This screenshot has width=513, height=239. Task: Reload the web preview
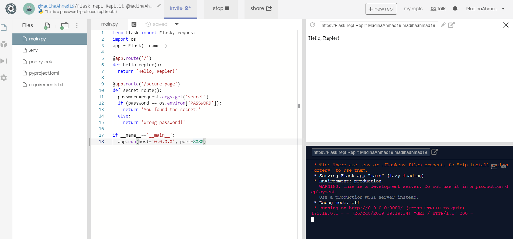tap(312, 25)
